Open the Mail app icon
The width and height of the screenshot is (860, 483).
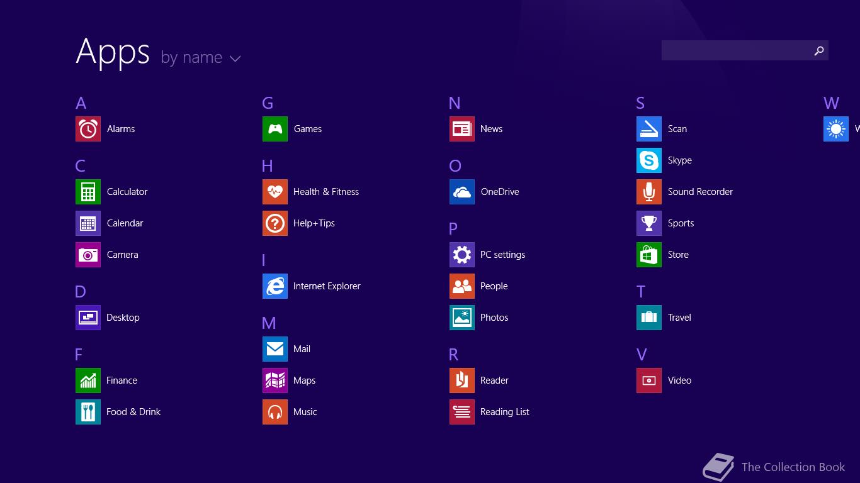coord(275,349)
